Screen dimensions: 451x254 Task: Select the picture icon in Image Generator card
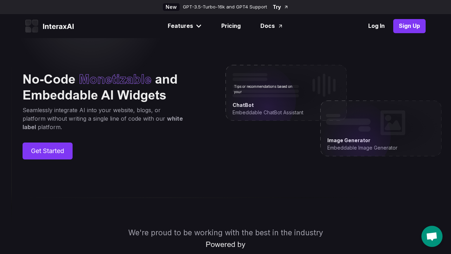(x=393, y=123)
